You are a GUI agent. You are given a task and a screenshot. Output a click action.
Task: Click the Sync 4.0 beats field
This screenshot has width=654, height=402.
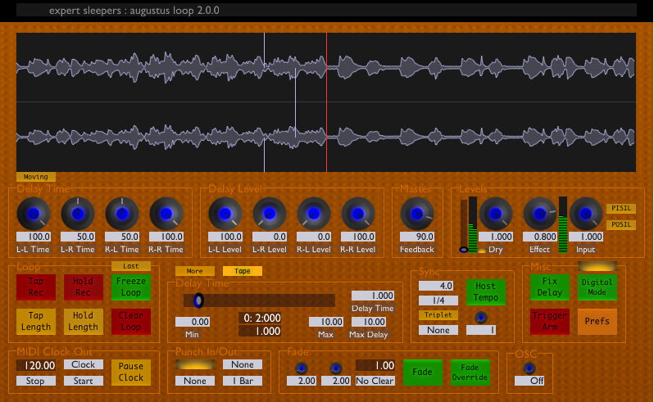pos(436,286)
